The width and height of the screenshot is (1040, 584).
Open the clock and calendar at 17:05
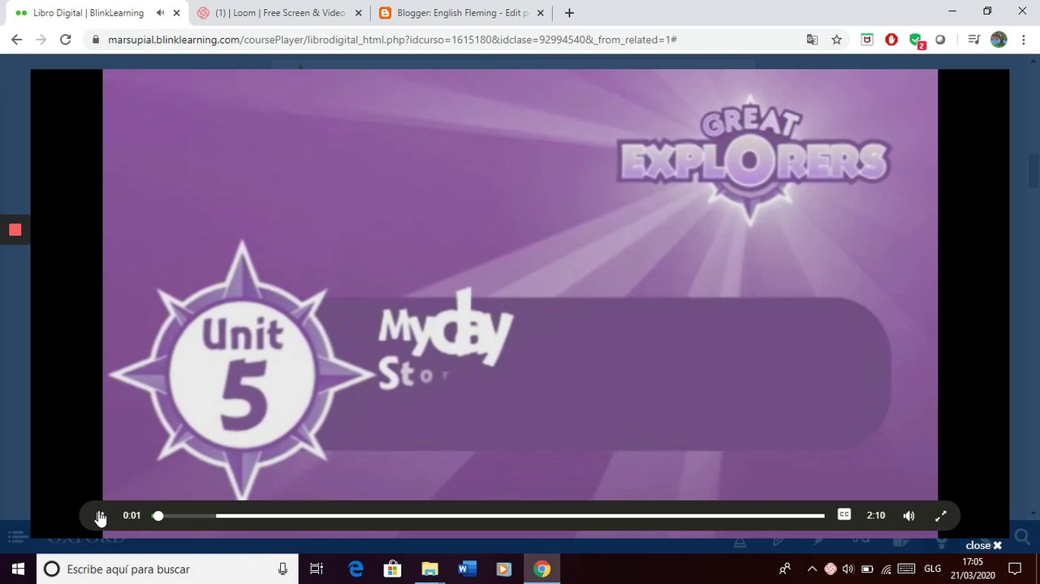point(972,569)
